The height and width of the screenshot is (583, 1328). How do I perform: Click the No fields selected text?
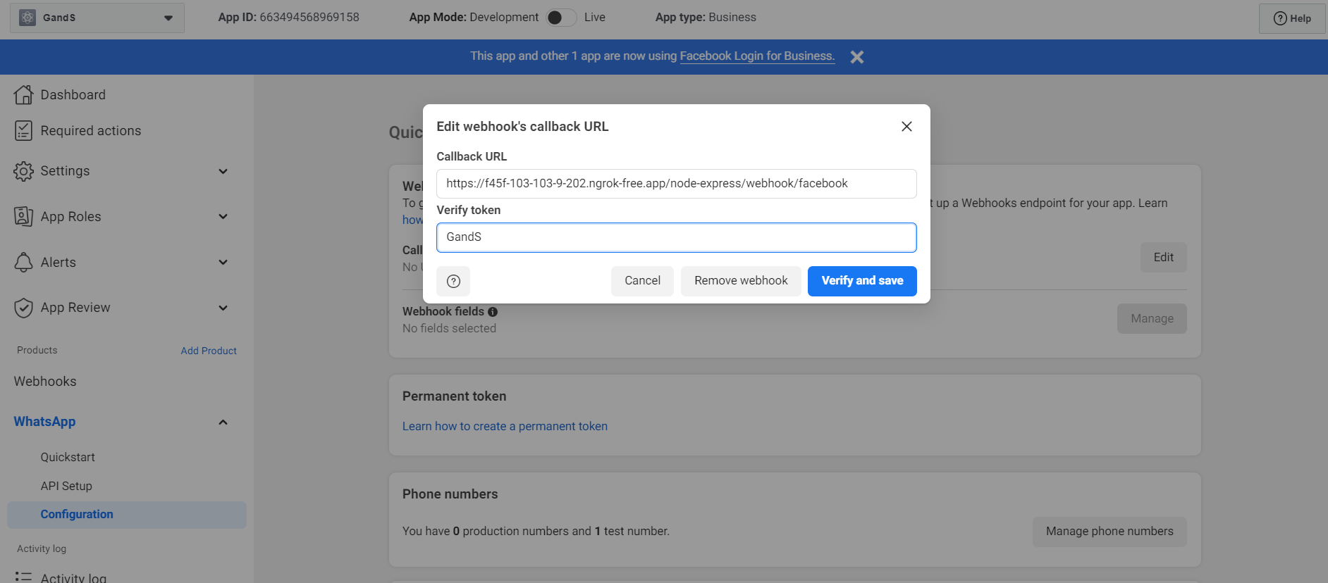(449, 328)
